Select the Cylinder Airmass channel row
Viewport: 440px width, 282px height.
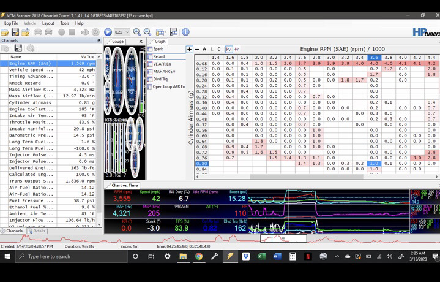(48, 102)
